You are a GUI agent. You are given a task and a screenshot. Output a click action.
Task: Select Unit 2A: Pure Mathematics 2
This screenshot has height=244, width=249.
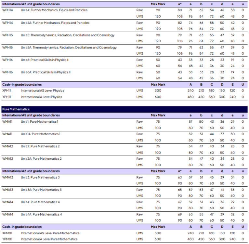coord(41,159)
